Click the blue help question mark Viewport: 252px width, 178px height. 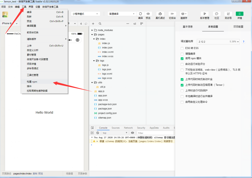click(243, 41)
